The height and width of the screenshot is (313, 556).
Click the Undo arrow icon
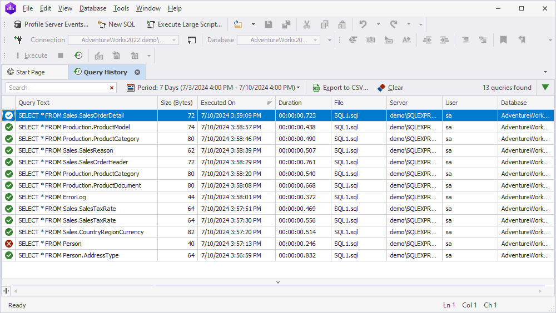pyautogui.click(x=363, y=24)
